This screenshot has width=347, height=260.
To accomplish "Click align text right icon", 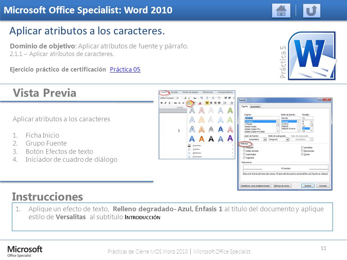I will pyautogui.click(x=215, y=103).
